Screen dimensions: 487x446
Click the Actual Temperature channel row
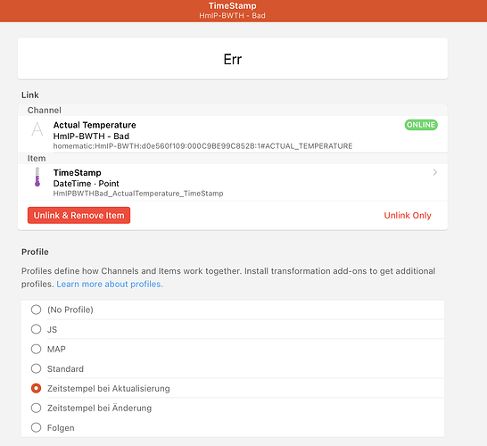pos(233,134)
